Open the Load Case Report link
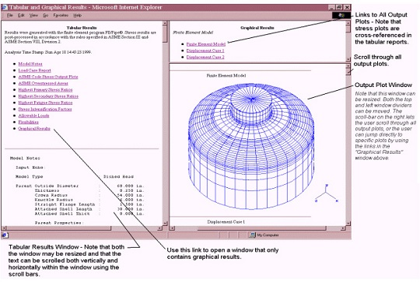 coord(34,71)
